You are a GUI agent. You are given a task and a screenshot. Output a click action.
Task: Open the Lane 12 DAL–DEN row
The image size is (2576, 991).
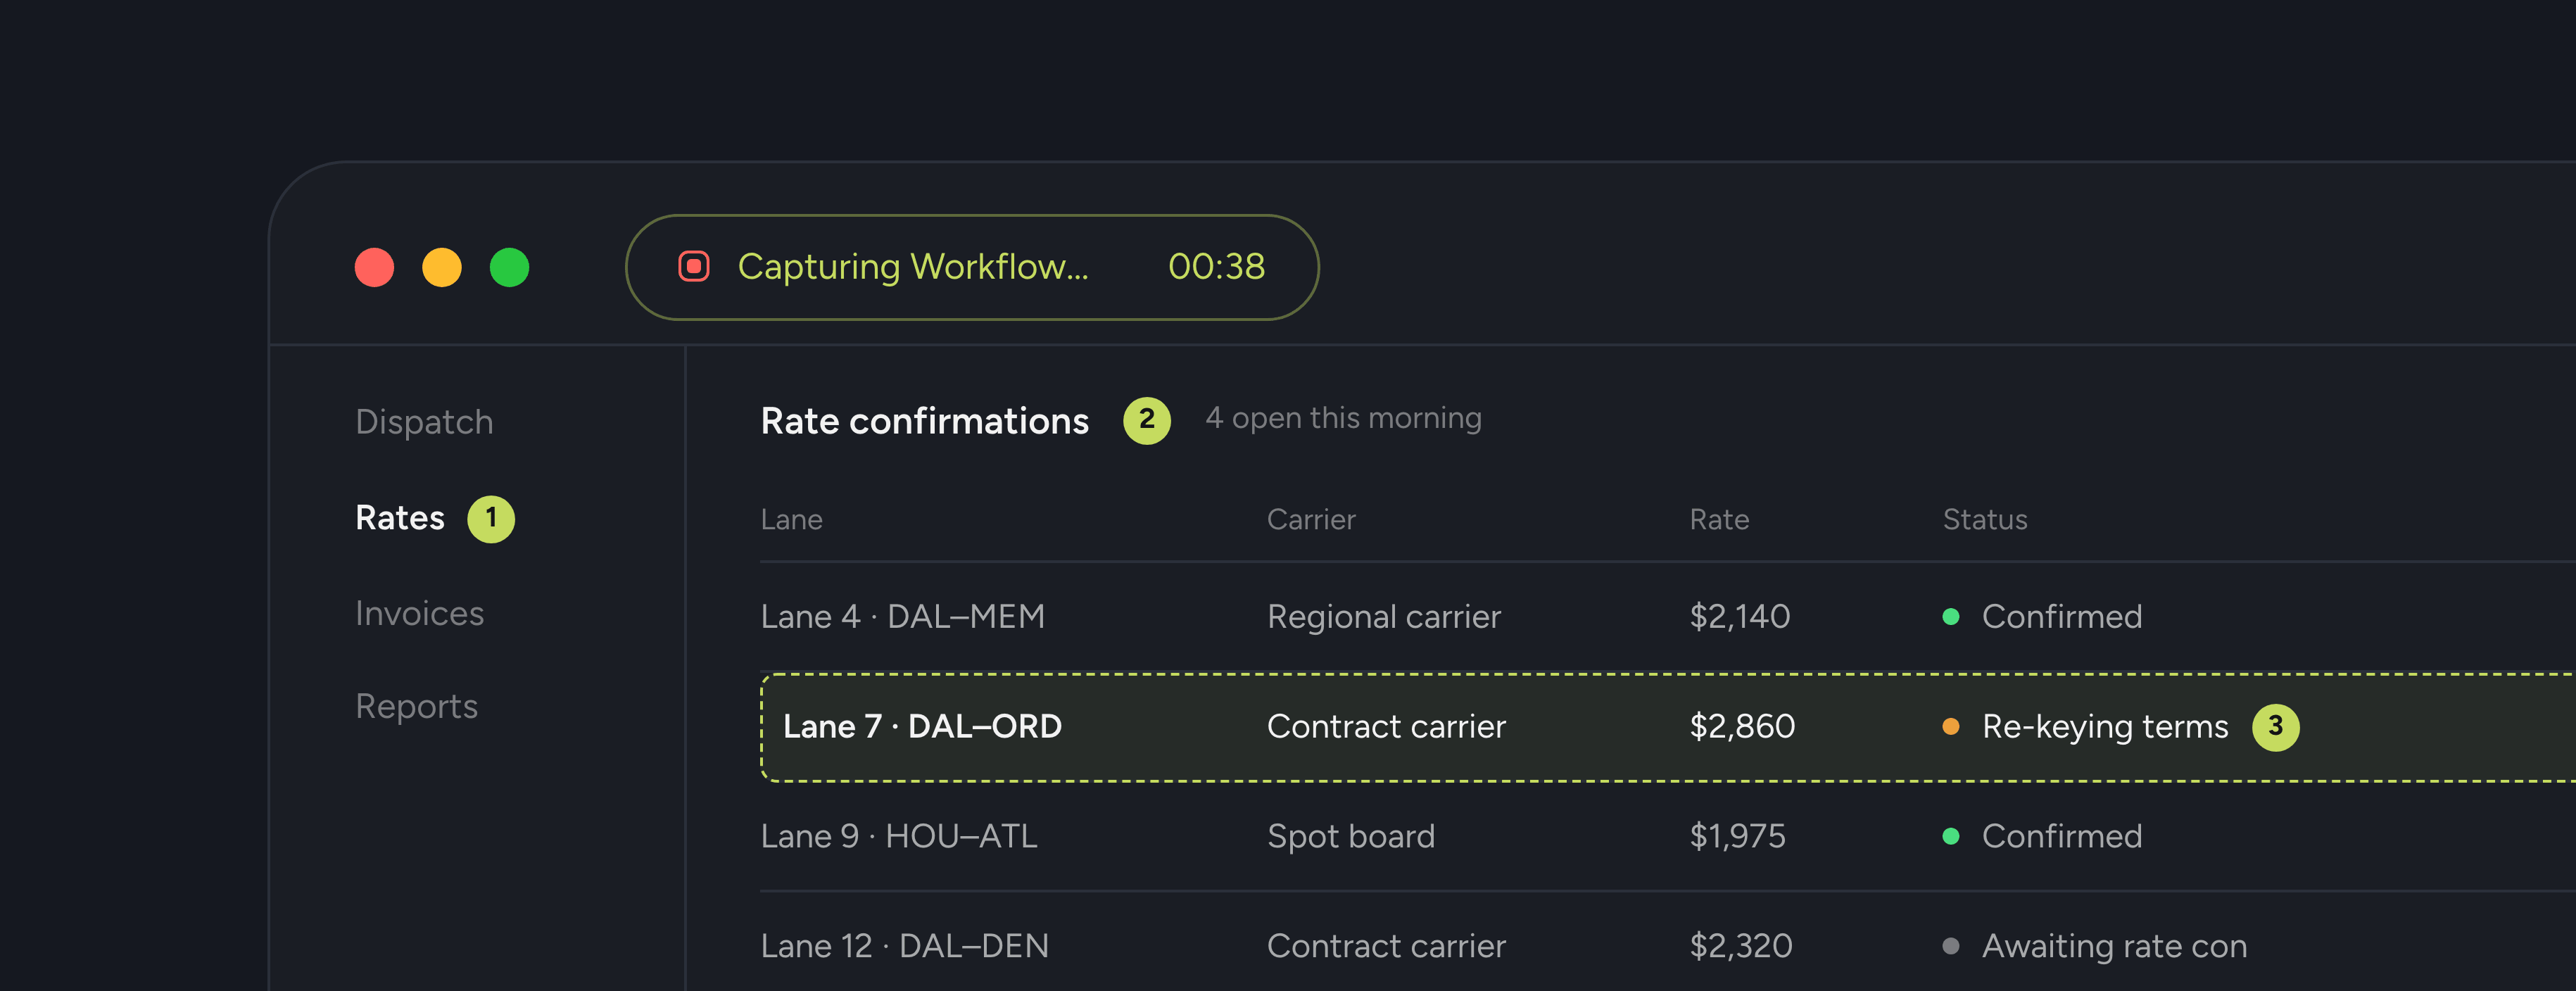point(1668,946)
